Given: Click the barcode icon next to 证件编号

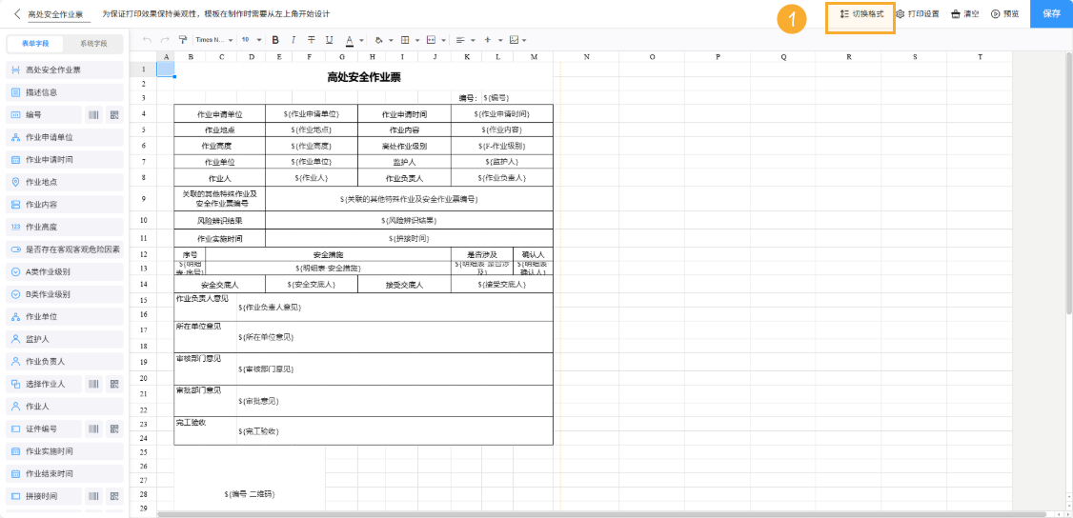Looking at the screenshot, I should tap(93, 429).
